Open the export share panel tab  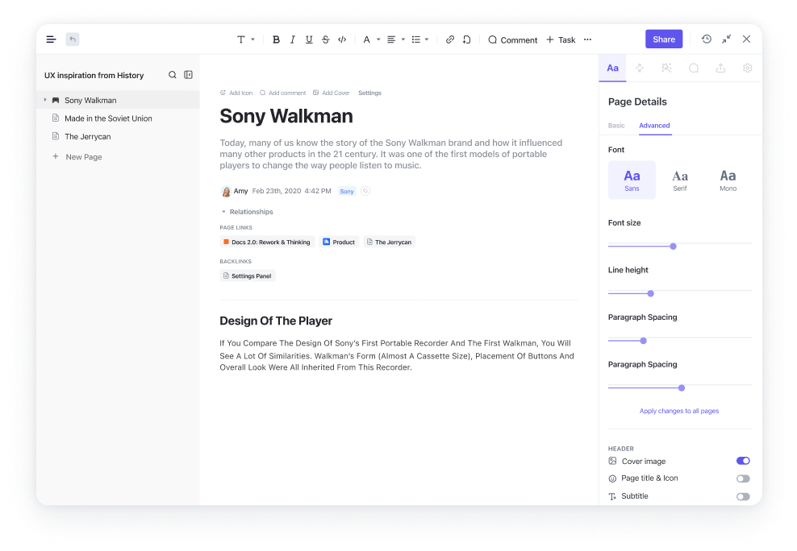[720, 68]
